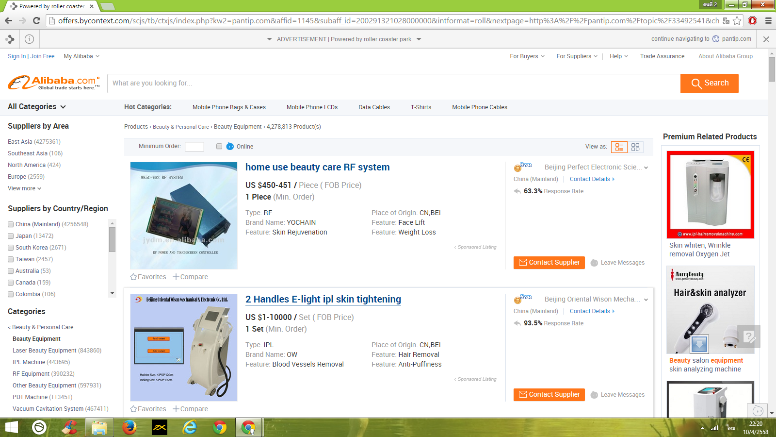The height and width of the screenshot is (437, 776).
Task: Expand View more supplier areas
Action: [x=25, y=188]
